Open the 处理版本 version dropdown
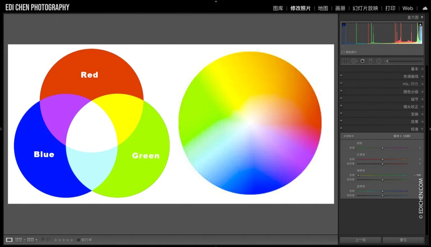 pos(404,136)
